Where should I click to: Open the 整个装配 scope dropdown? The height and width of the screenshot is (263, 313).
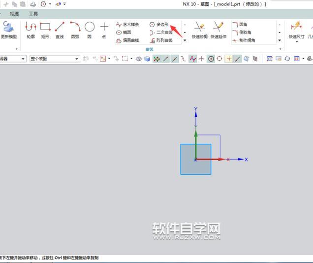pos(55,59)
